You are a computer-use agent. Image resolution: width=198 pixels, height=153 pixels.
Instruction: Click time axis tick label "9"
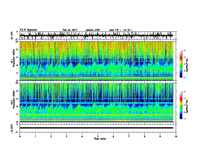click(x=160, y=136)
